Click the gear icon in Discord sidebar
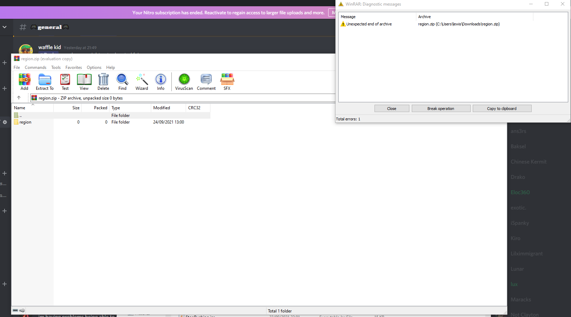This screenshot has height=317, width=571. pyautogui.click(x=5, y=122)
